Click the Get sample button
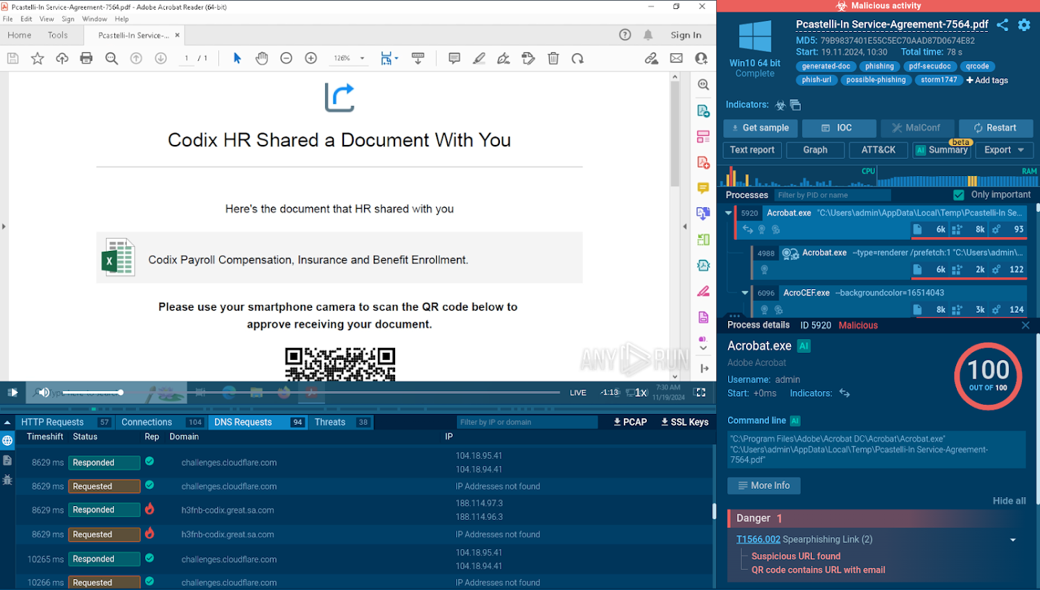1040x590 pixels. click(x=760, y=128)
